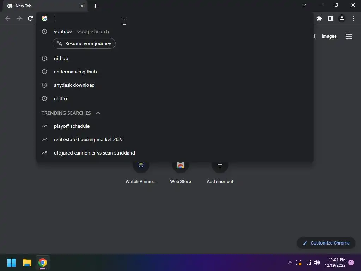361x271 pixels.
Task: Click the Chrome taskbar icon
Action: pyautogui.click(x=43, y=263)
